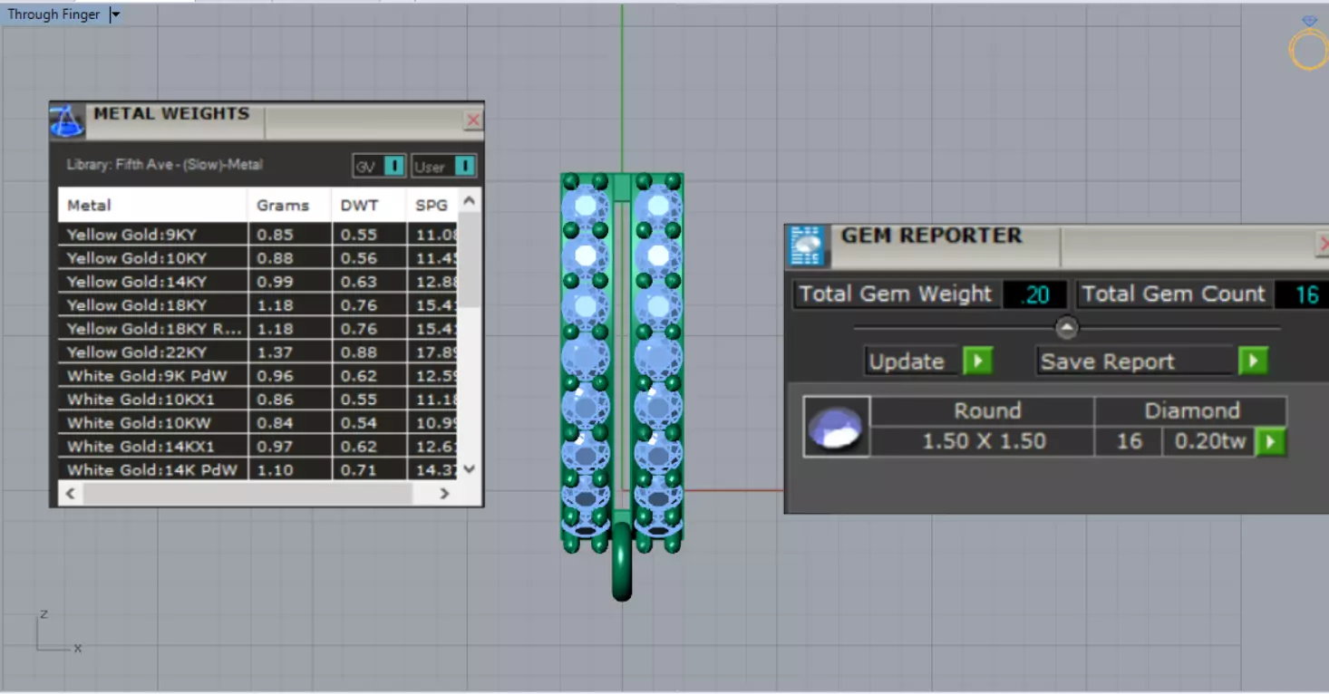1329x694 pixels.
Task: Click the SPG column header
Action: (432, 205)
